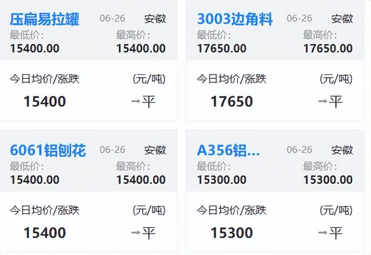Open the 6061铝刨花 product title
Image resolution: width=371 pixels, height=255 pixels.
pos(48,151)
